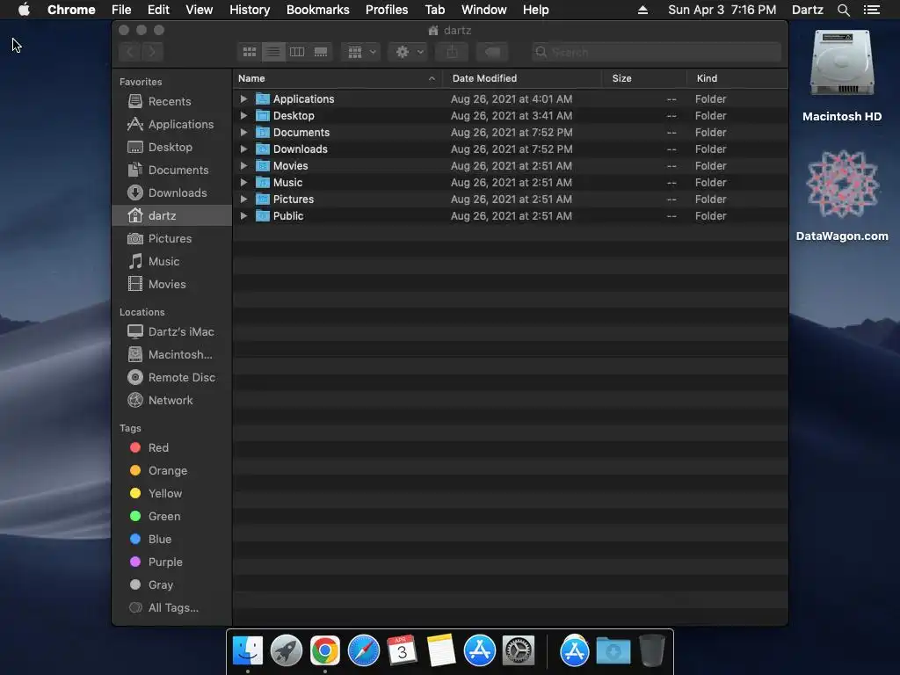Viewport: 900px width, 675px height.
Task: Filter by the Red tag
Action: coord(171,447)
